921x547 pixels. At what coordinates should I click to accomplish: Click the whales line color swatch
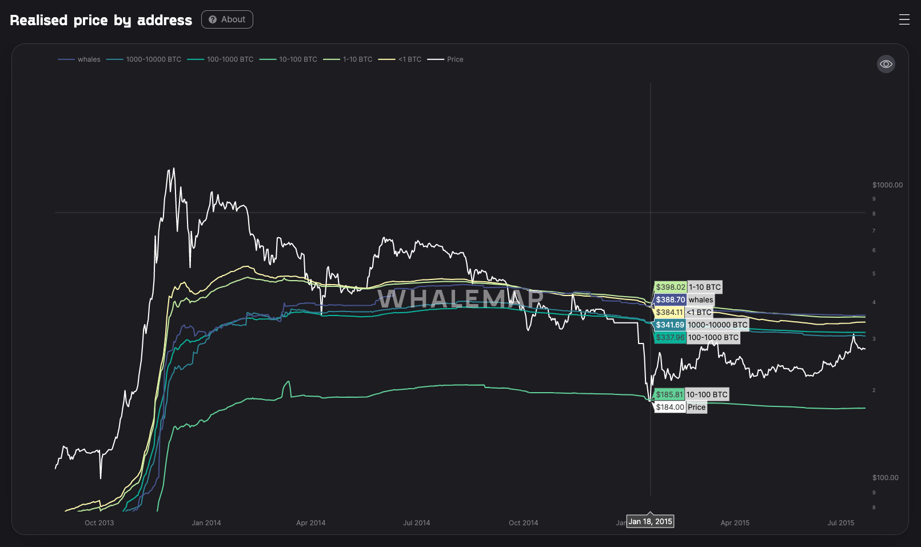tap(66, 59)
